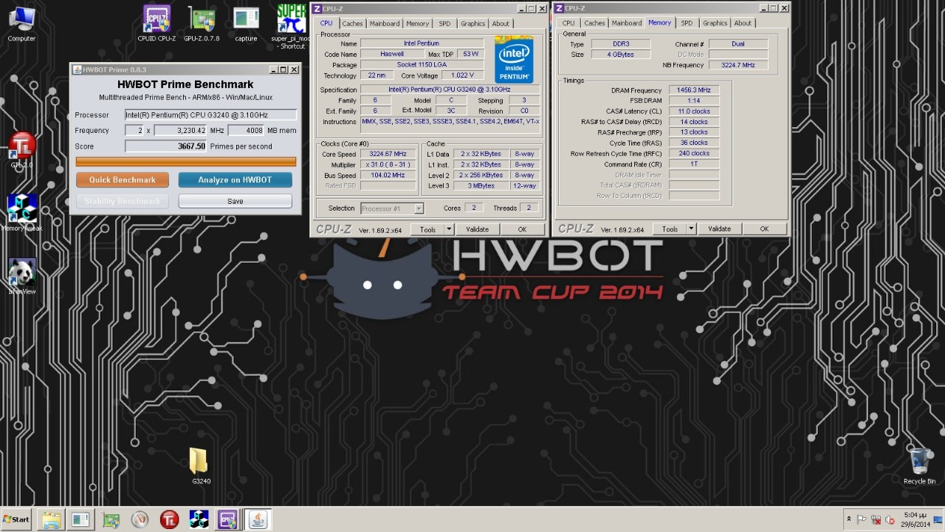The height and width of the screenshot is (532, 945).
Task: Open Windows Explorer from the taskbar
Action: click(x=51, y=519)
